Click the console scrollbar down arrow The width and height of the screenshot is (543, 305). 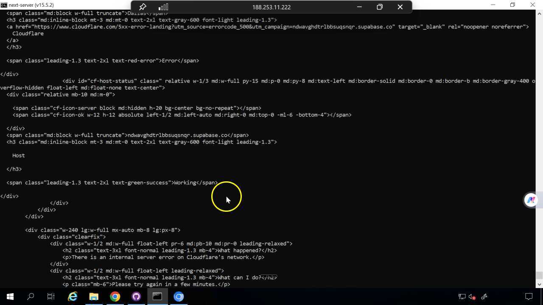pyautogui.click(x=539, y=284)
